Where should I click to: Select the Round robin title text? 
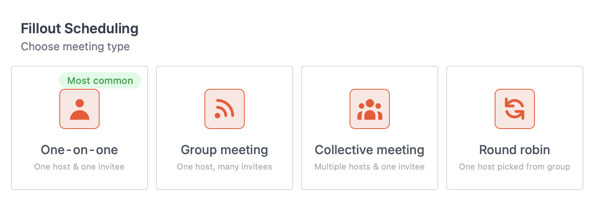515,150
